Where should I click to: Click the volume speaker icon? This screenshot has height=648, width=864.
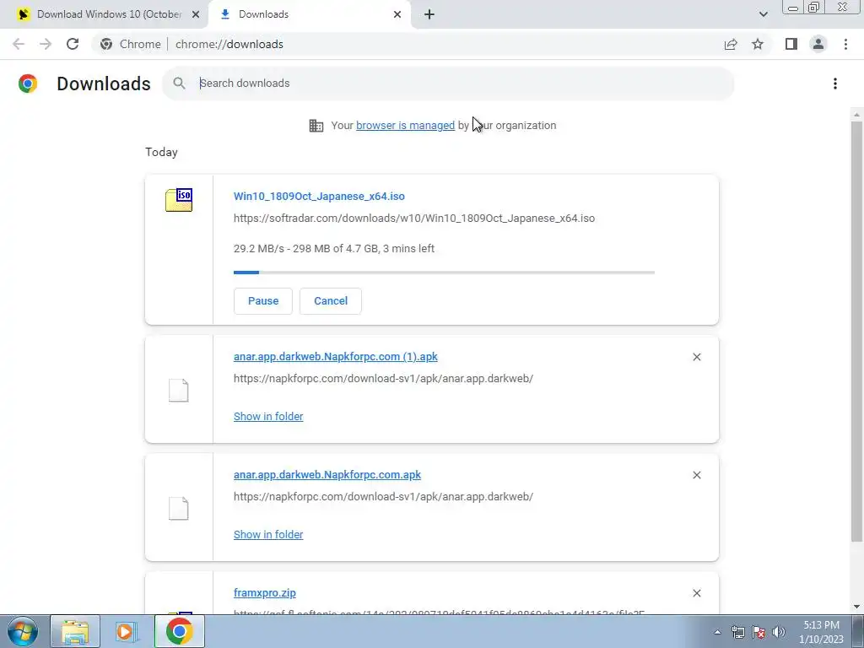pyautogui.click(x=779, y=632)
